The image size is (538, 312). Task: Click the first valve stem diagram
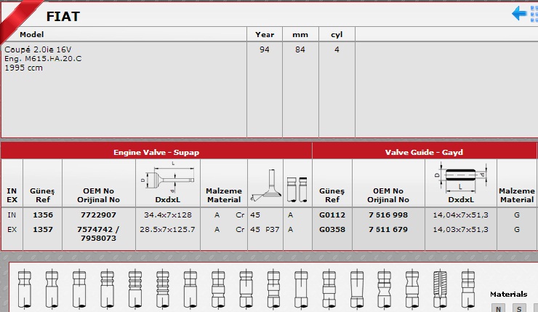tap(25, 289)
